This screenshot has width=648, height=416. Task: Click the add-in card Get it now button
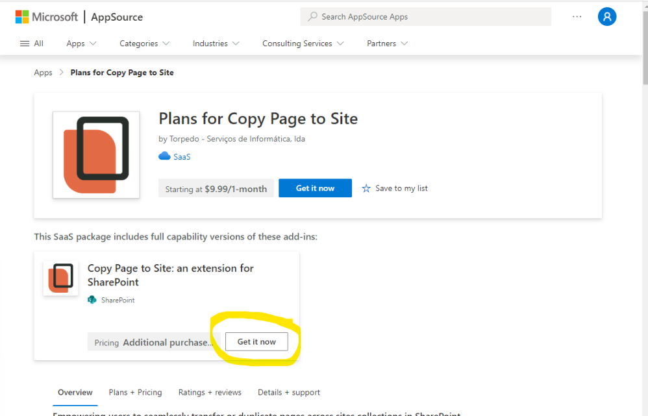pos(256,341)
